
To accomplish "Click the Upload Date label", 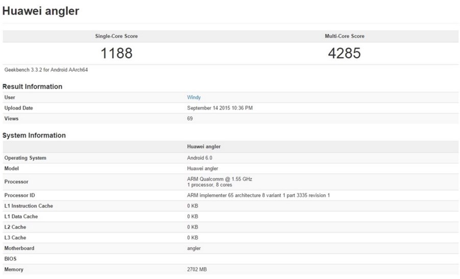I will point(18,108).
